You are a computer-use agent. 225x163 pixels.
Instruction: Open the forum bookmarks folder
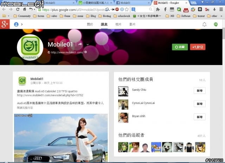click(x=39, y=16)
